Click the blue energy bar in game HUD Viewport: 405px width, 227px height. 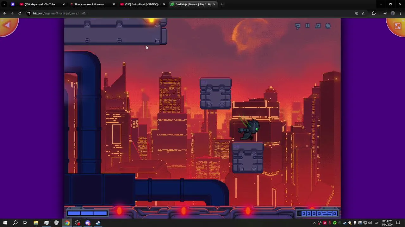pyautogui.click(x=87, y=213)
